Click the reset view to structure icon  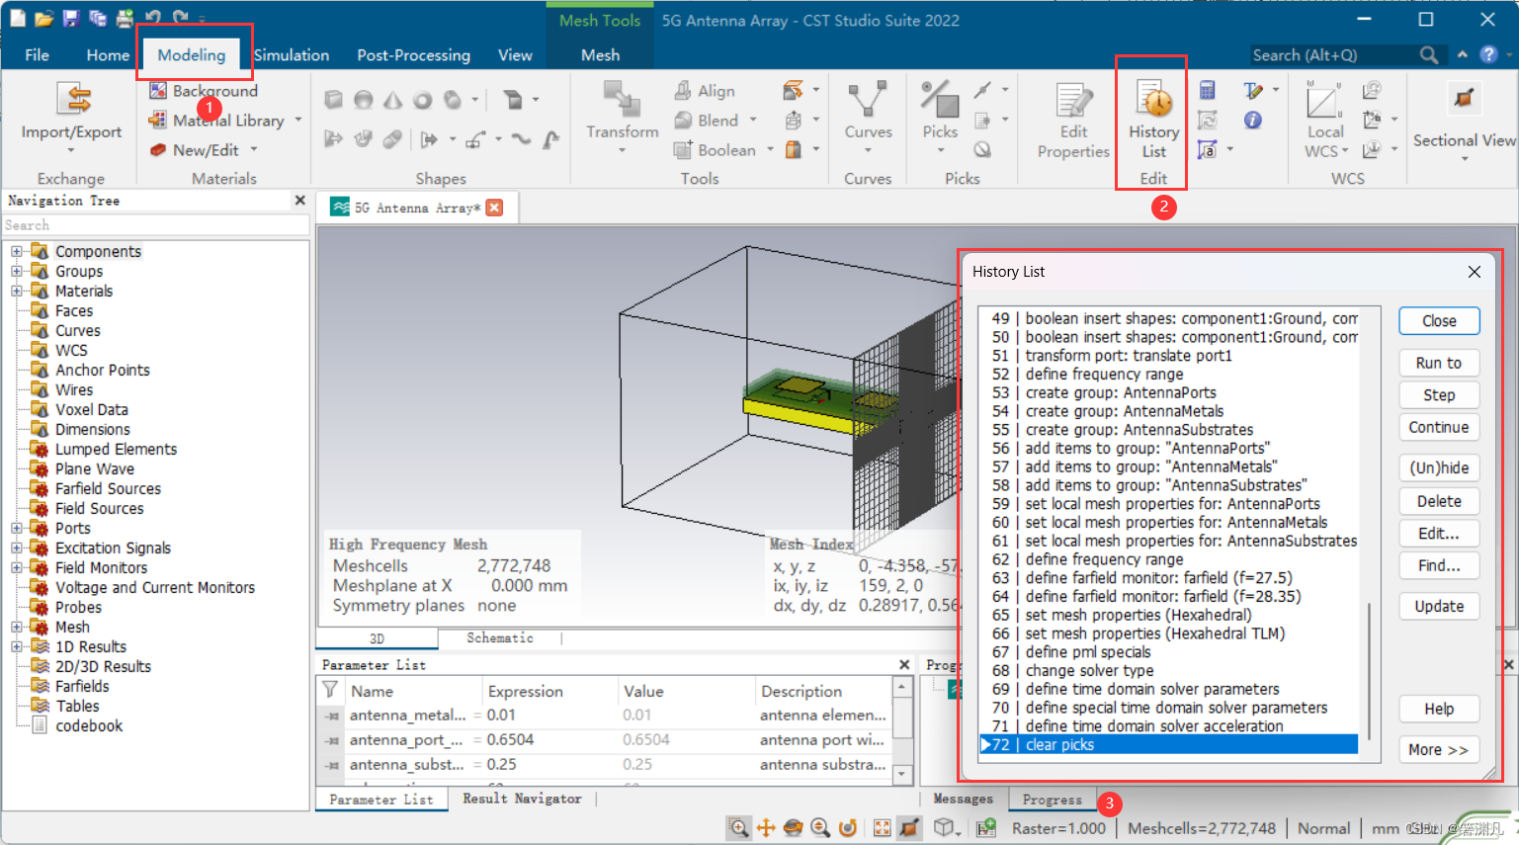[x=882, y=828]
